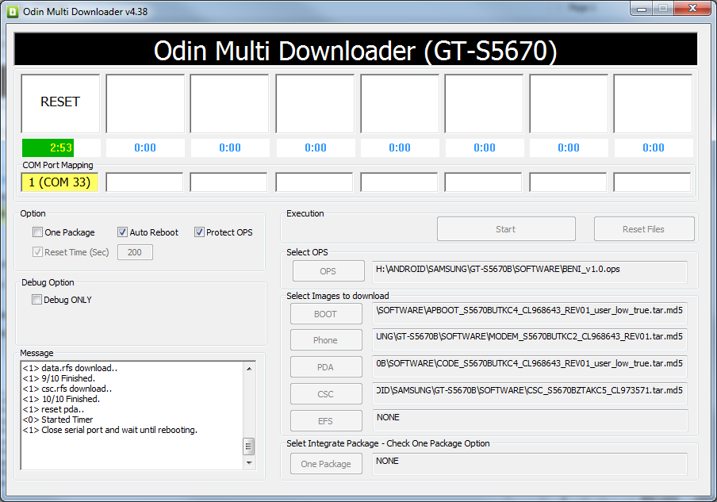
Task: Click the second device status box
Action: 145,103
